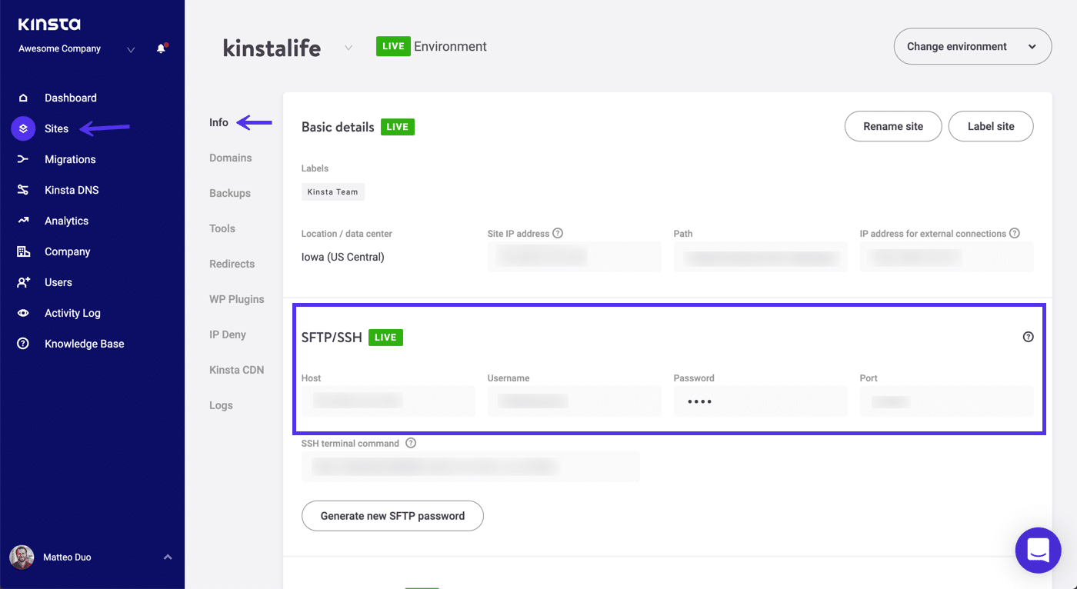Open the Dashboard from the sidebar
Viewport: 1077px width, 589px height.
click(x=71, y=98)
